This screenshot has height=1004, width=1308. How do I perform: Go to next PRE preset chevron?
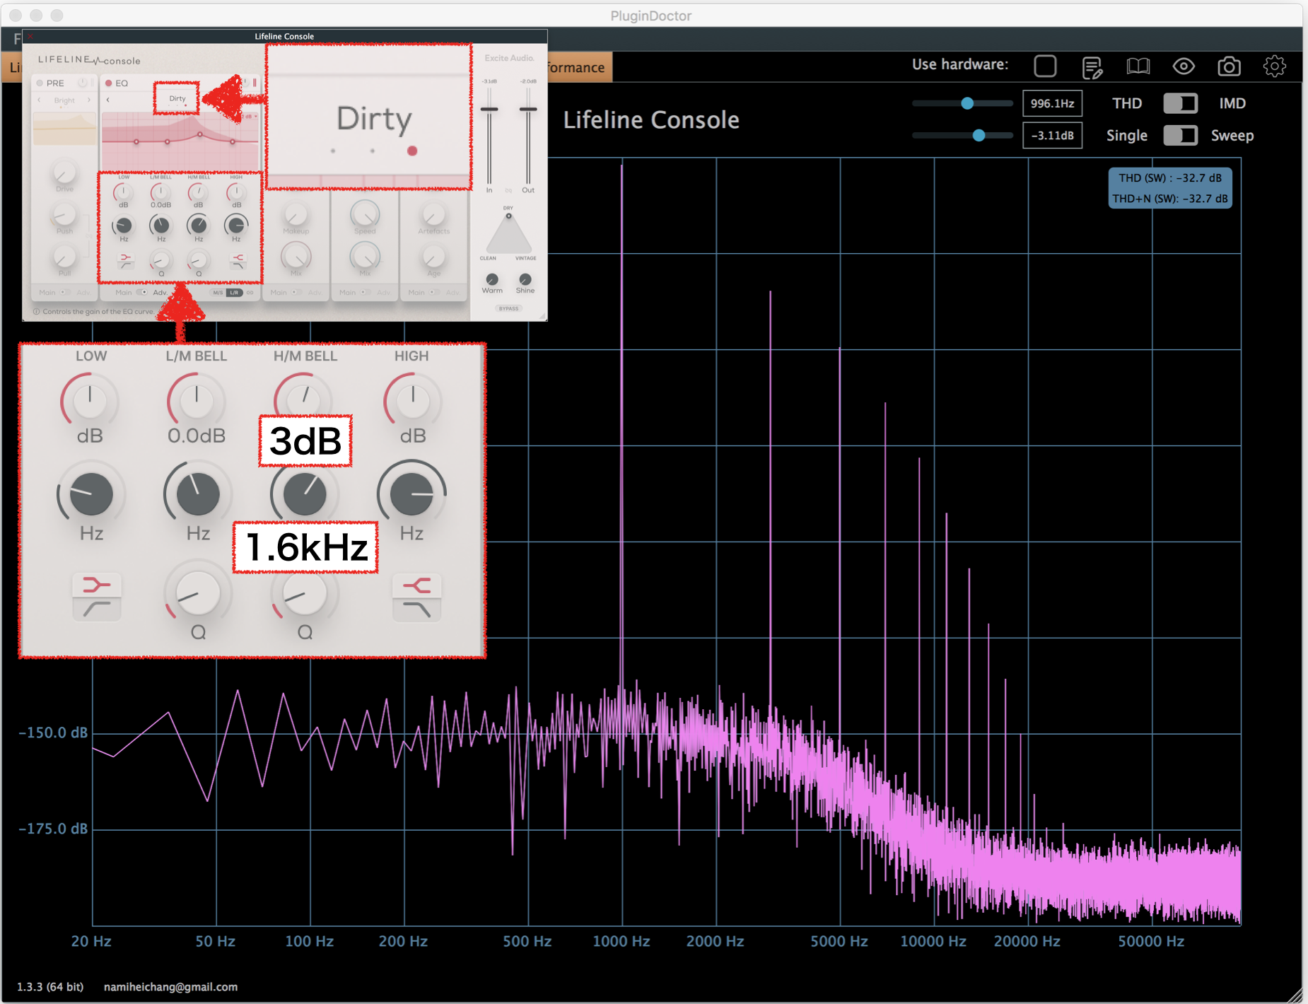pos(89,100)
